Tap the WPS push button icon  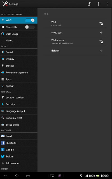coord(90,4)
